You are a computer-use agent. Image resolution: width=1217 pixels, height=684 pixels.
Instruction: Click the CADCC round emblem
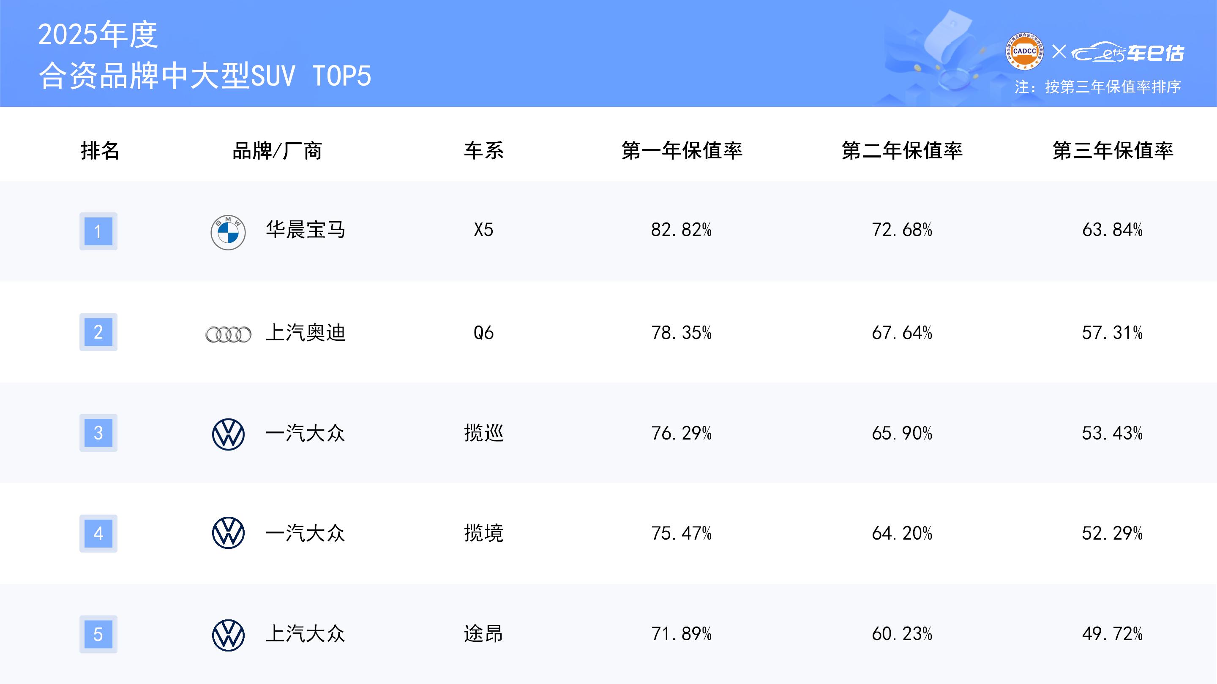(x=1024, y=51)
